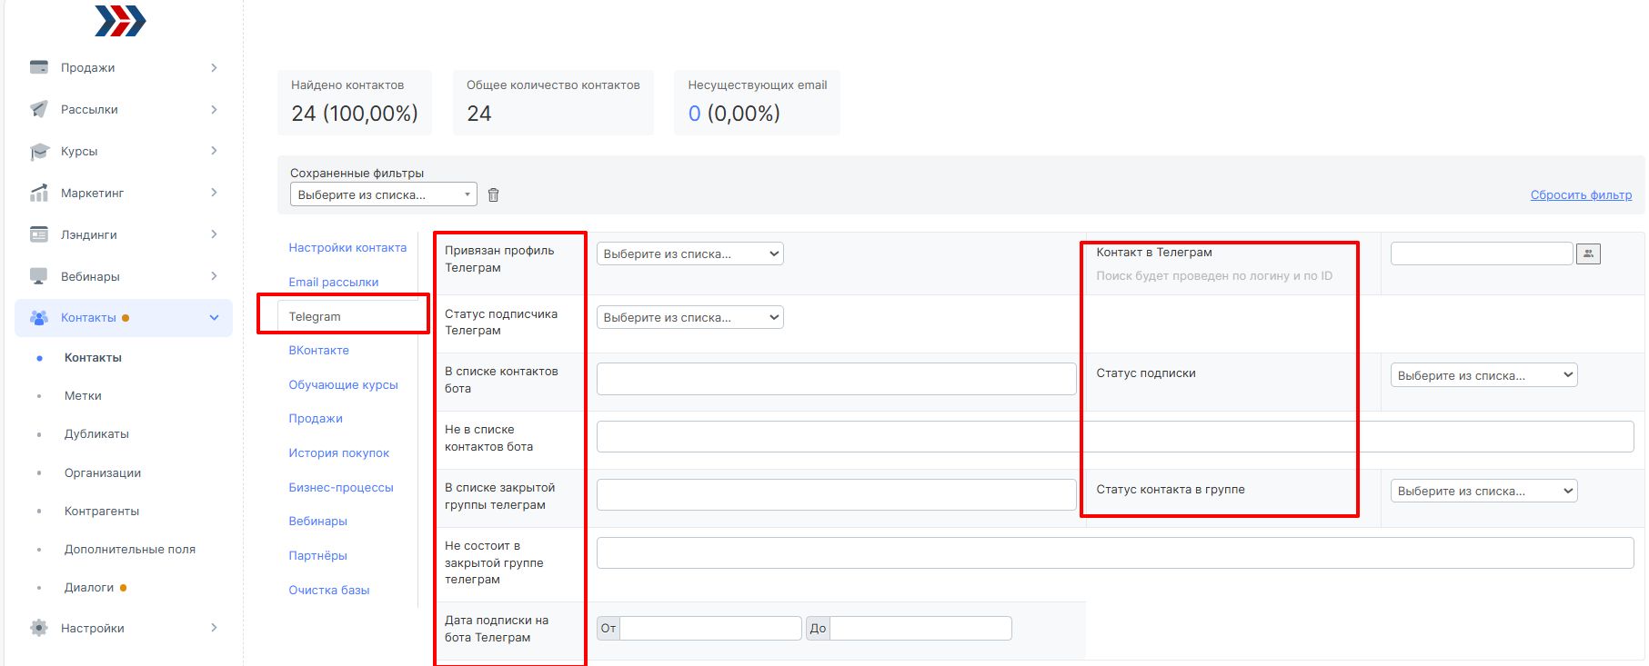
Task: Open the Бизнес-процессы filter tab
Action: (341, 487)
